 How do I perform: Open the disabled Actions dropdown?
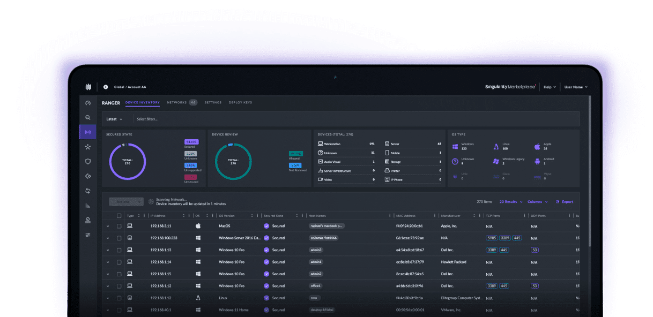126,202
